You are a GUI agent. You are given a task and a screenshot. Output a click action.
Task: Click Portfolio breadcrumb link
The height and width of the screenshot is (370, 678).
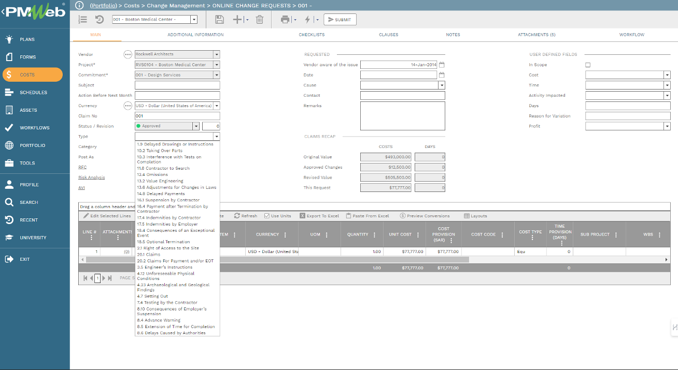tap(104, 5)
